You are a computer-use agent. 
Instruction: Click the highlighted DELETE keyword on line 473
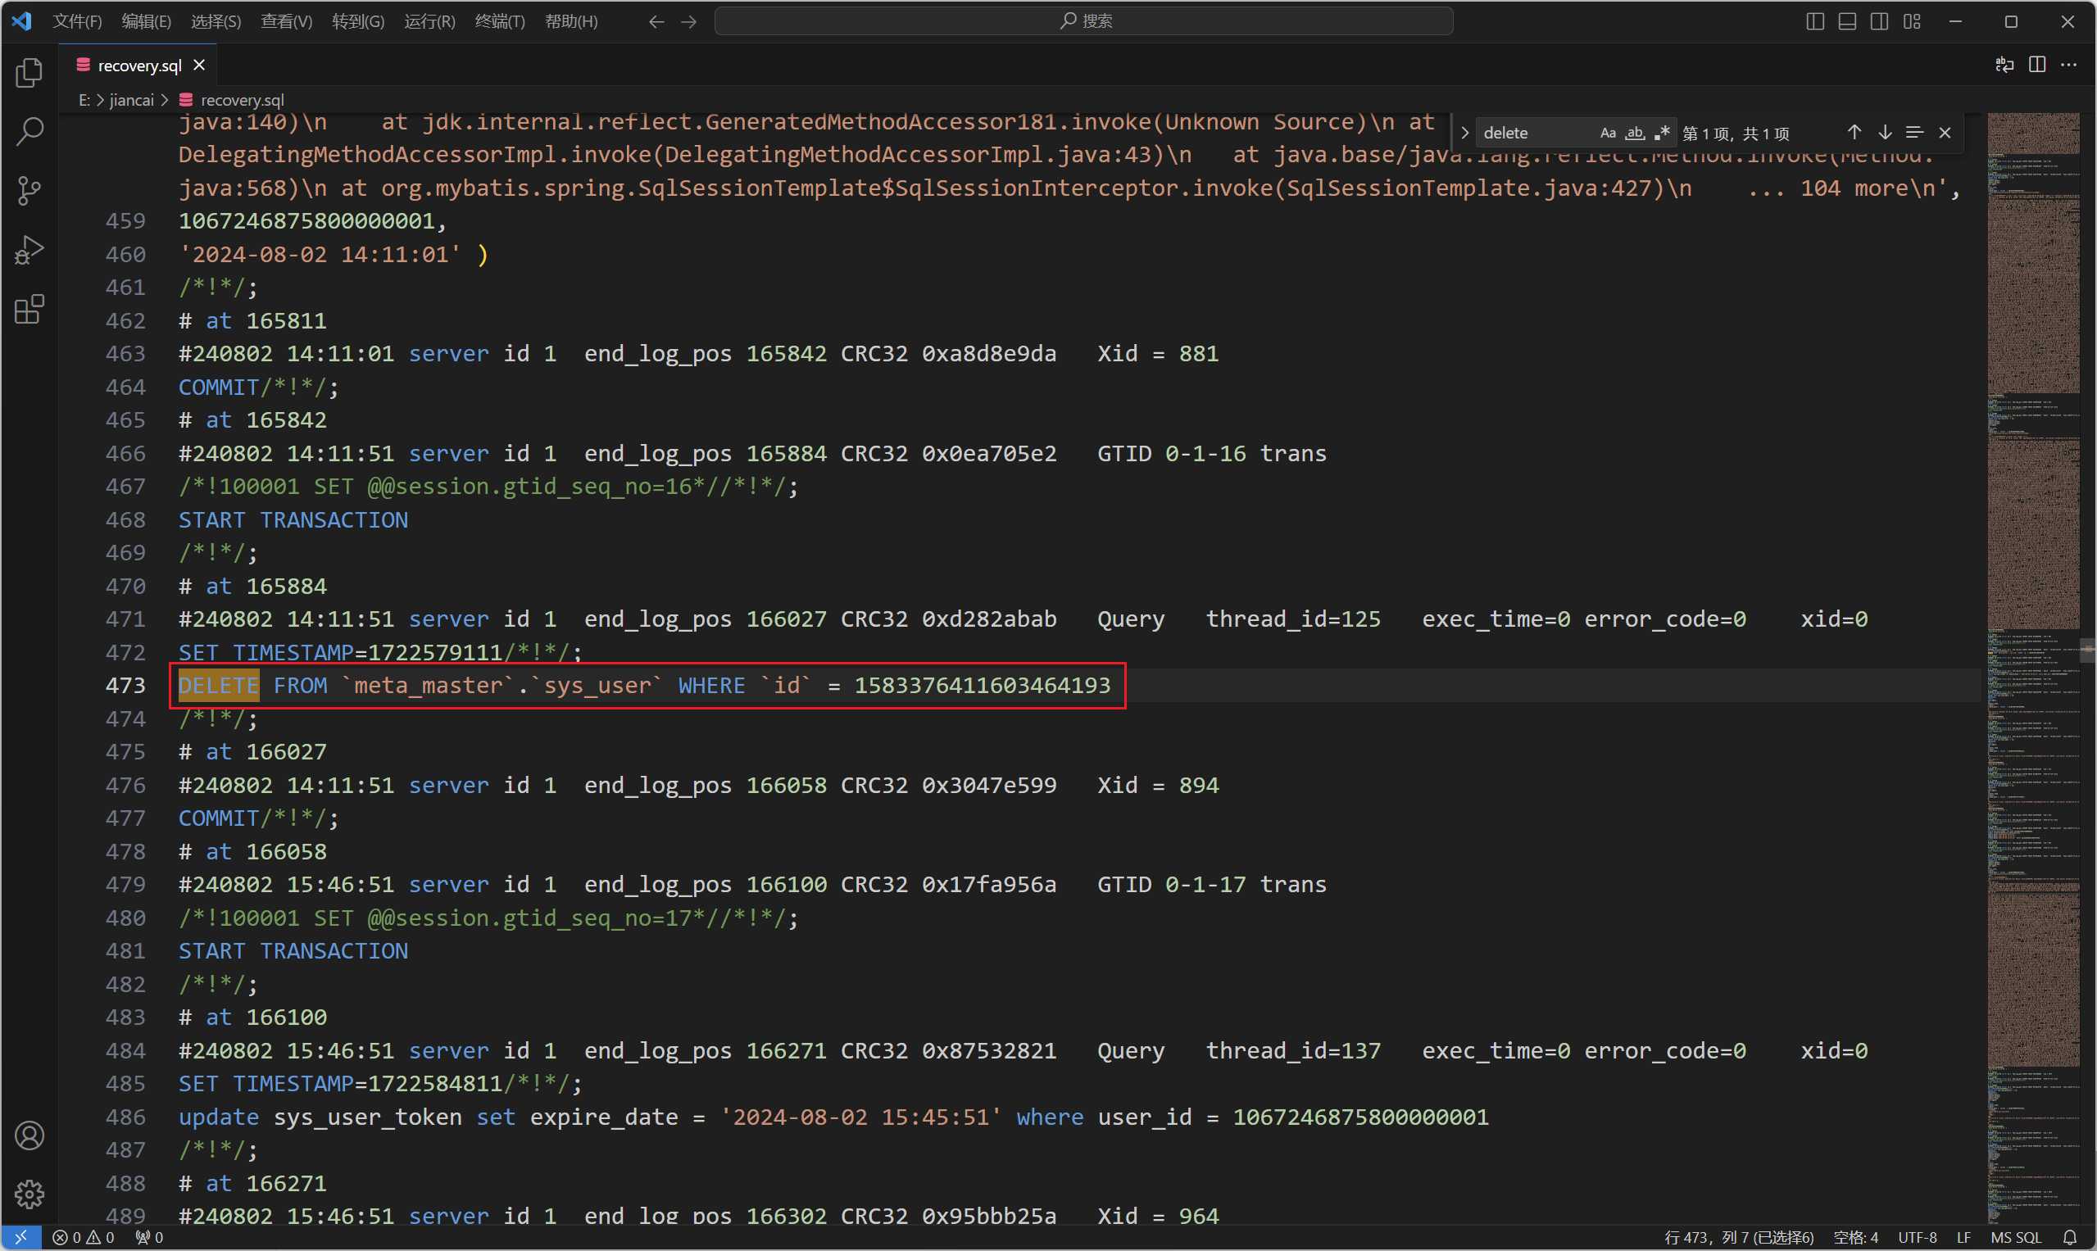[218, 686]
